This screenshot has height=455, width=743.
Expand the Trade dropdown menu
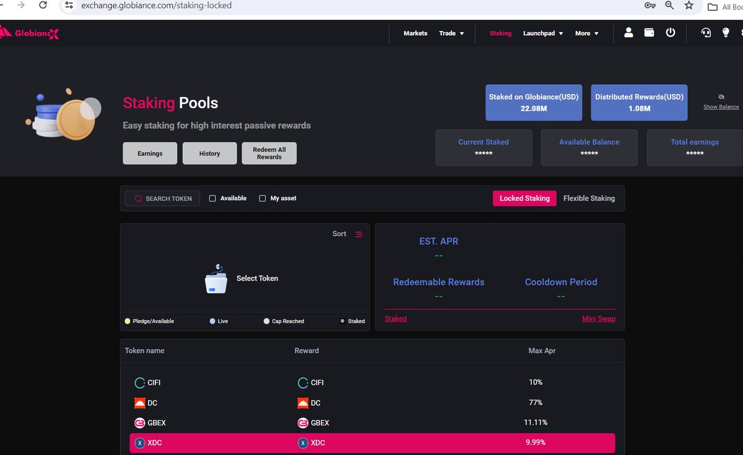click(x=452, y=33)
